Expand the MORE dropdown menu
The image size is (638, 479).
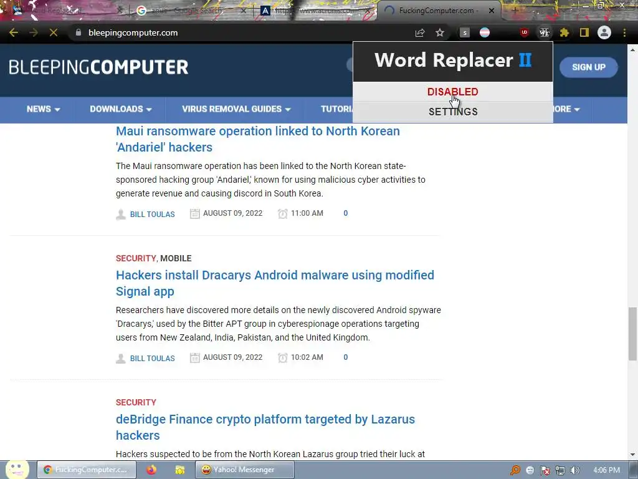566,109
